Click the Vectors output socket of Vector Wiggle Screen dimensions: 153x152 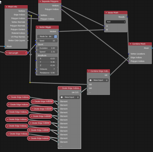pyautogui.click(x=59, y=31)
